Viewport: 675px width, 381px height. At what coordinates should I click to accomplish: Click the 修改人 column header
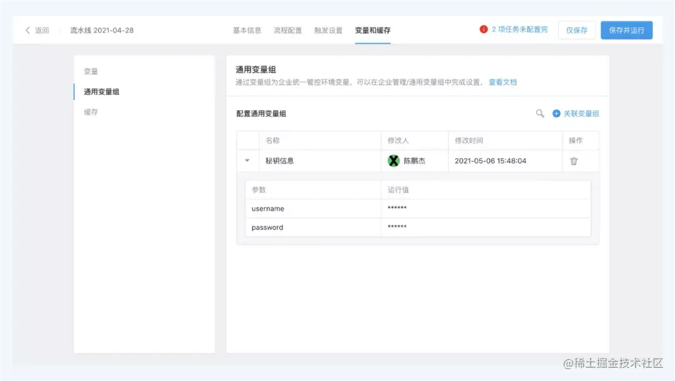click(397, 140)
